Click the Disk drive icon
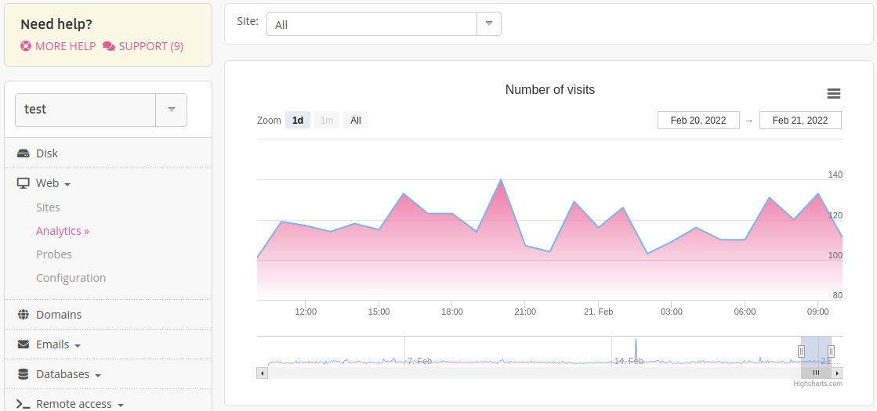Viewport: 877px width, 411px height. [x=24, y=153]
